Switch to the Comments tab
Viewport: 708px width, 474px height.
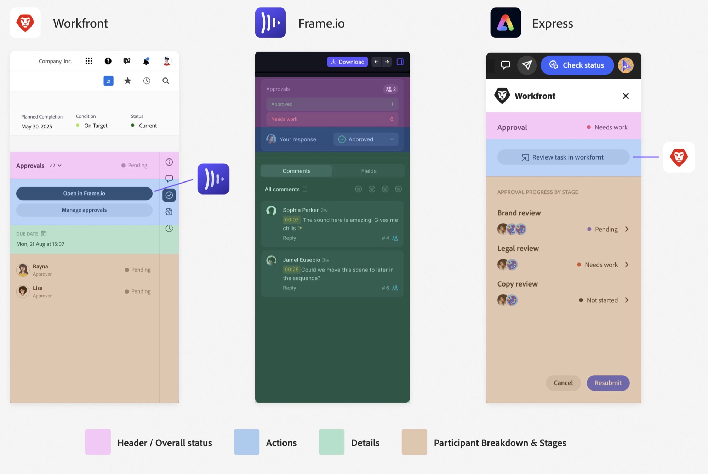tap(296, 171)
